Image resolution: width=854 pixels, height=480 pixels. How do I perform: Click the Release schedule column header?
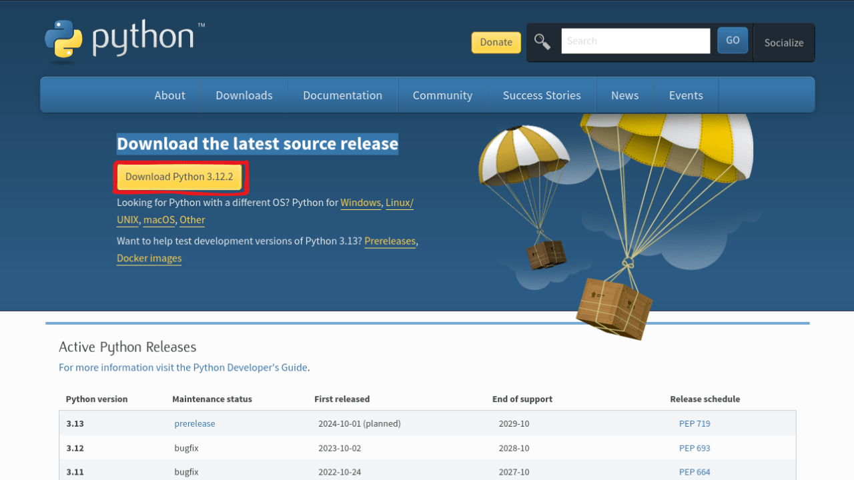click(705, 399)
